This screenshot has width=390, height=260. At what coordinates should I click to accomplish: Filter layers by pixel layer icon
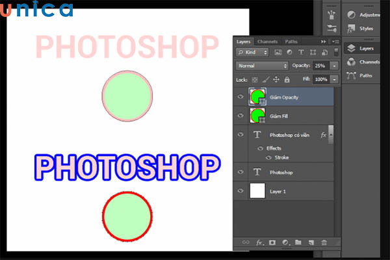(x=278, y=52)
